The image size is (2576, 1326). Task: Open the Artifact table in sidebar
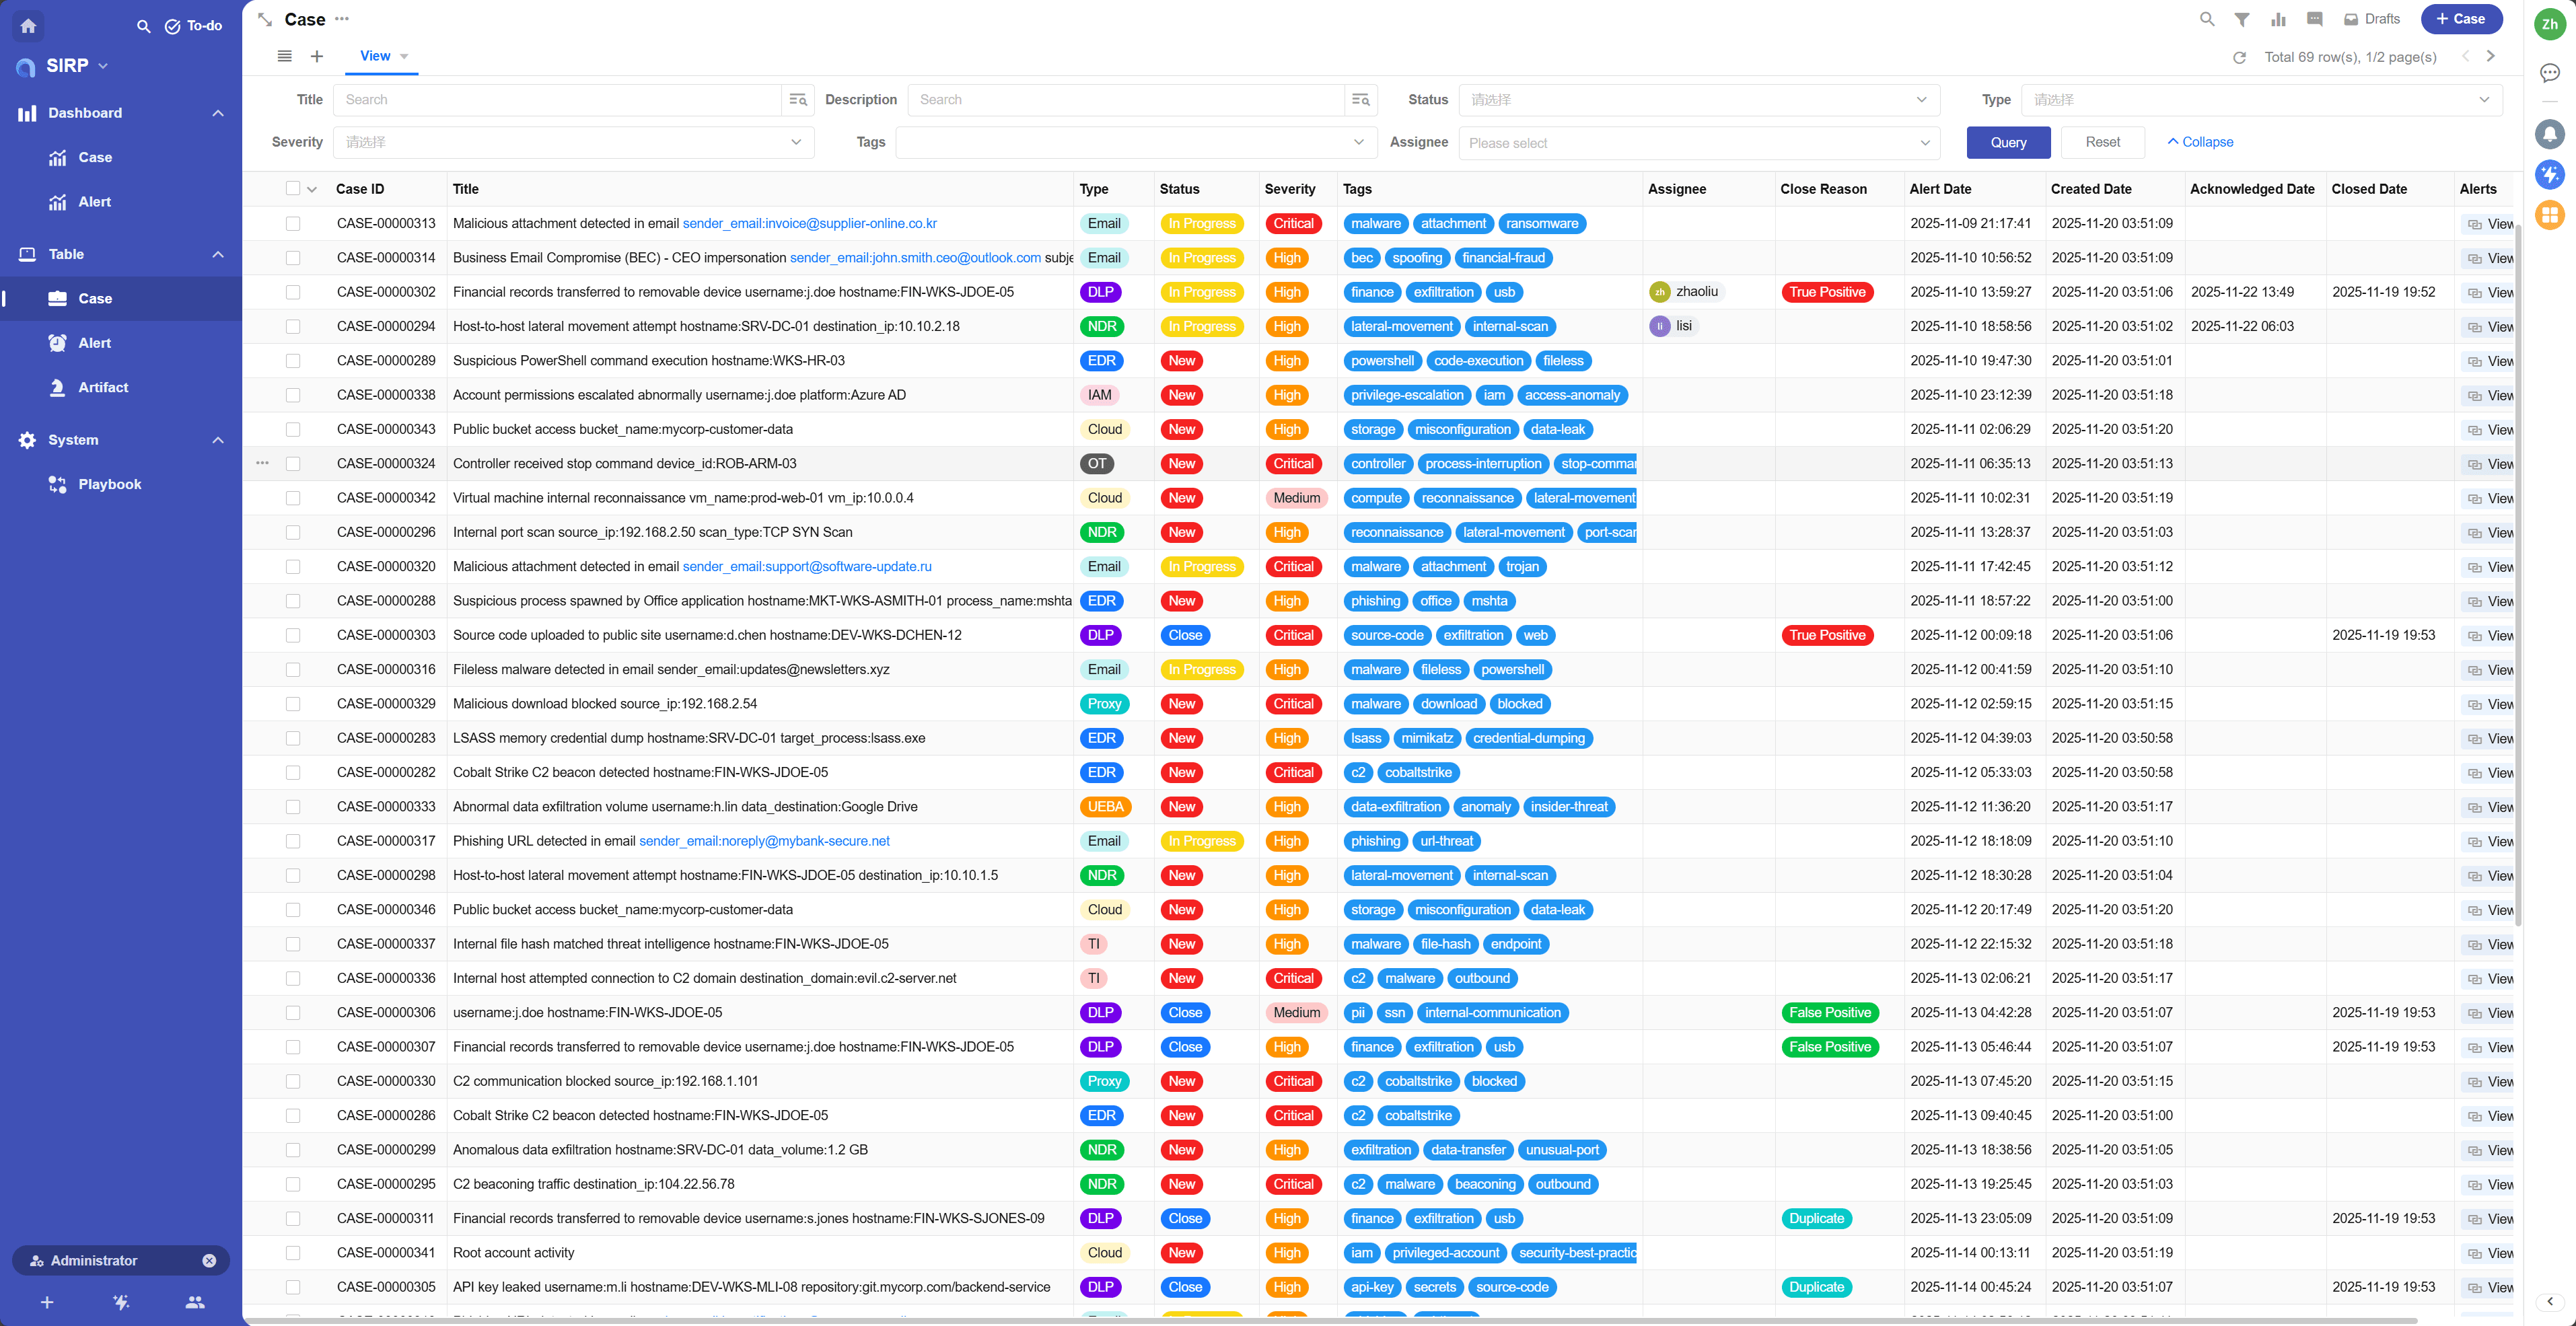(103, 387)
